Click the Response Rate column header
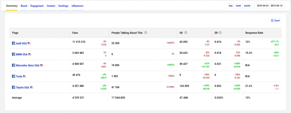291x113 pixels. pos(254,33)
